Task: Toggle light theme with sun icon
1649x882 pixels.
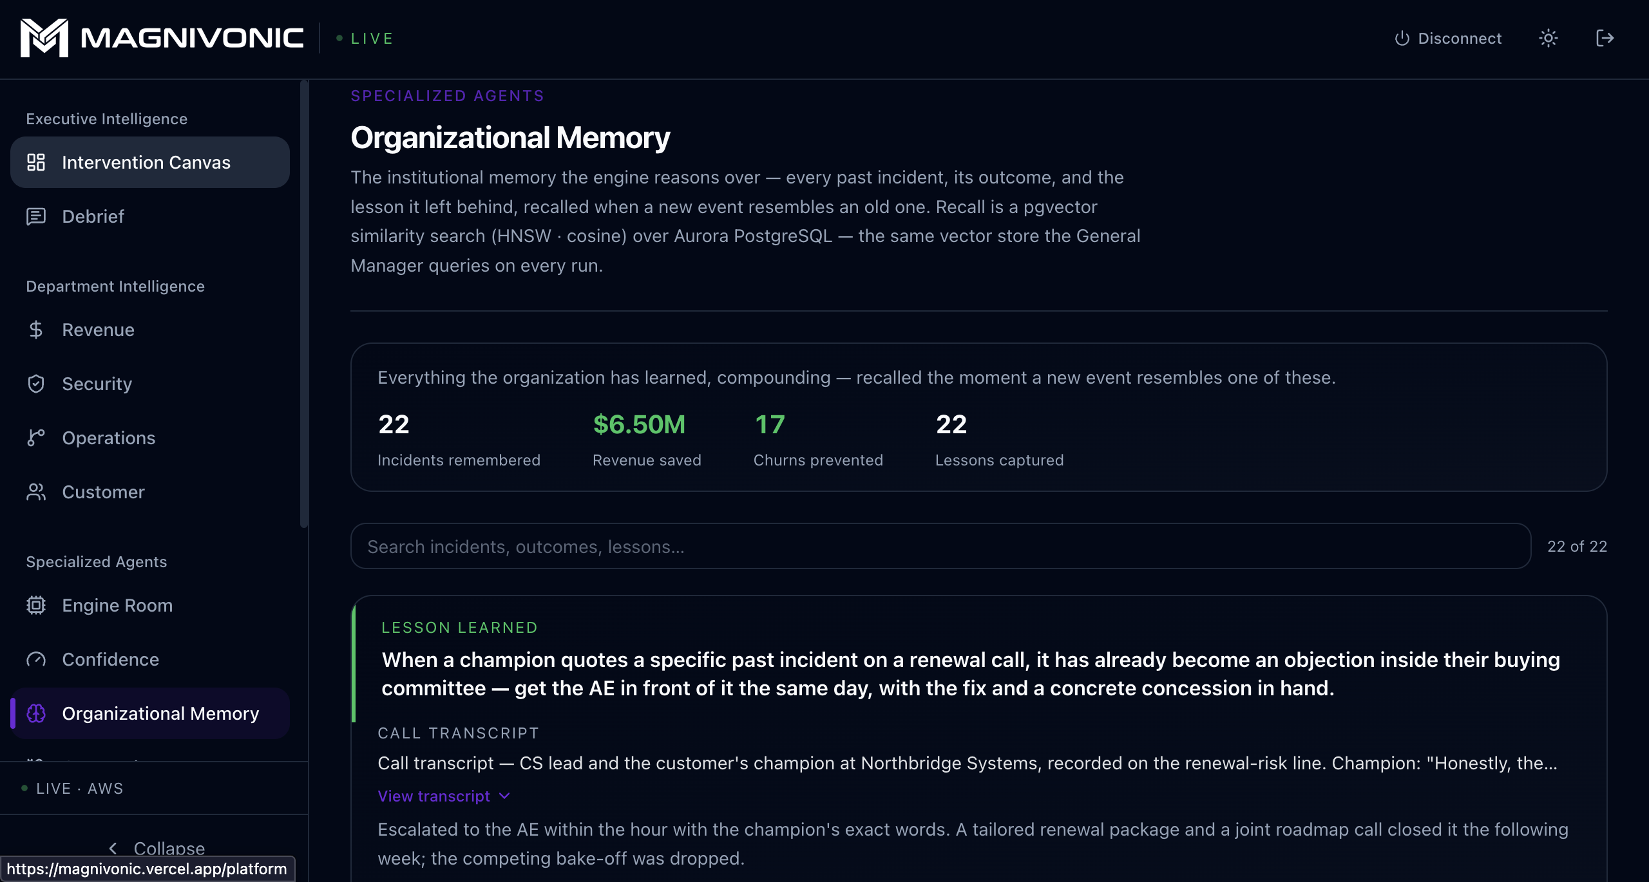Action: [1549, 39]
